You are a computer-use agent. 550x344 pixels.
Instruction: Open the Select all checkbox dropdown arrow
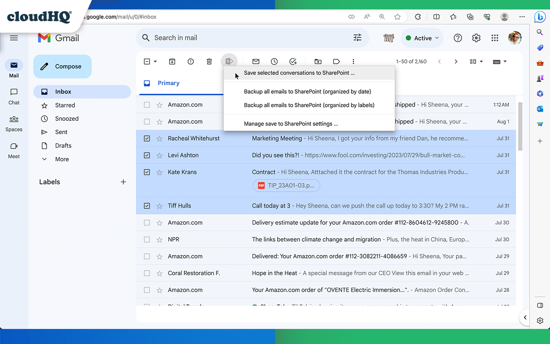pyautogui.click(x=156, y=61)
